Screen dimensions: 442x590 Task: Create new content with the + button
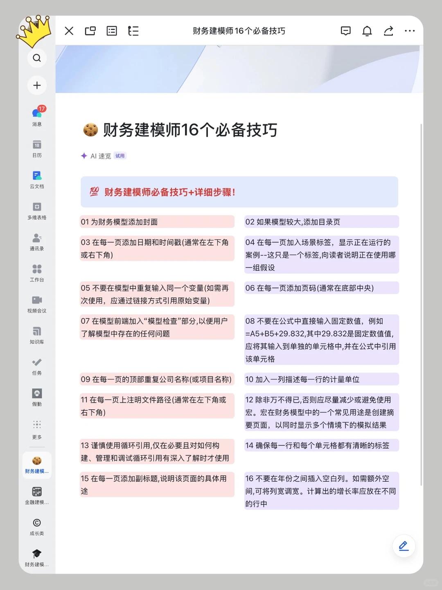[37, 86]
